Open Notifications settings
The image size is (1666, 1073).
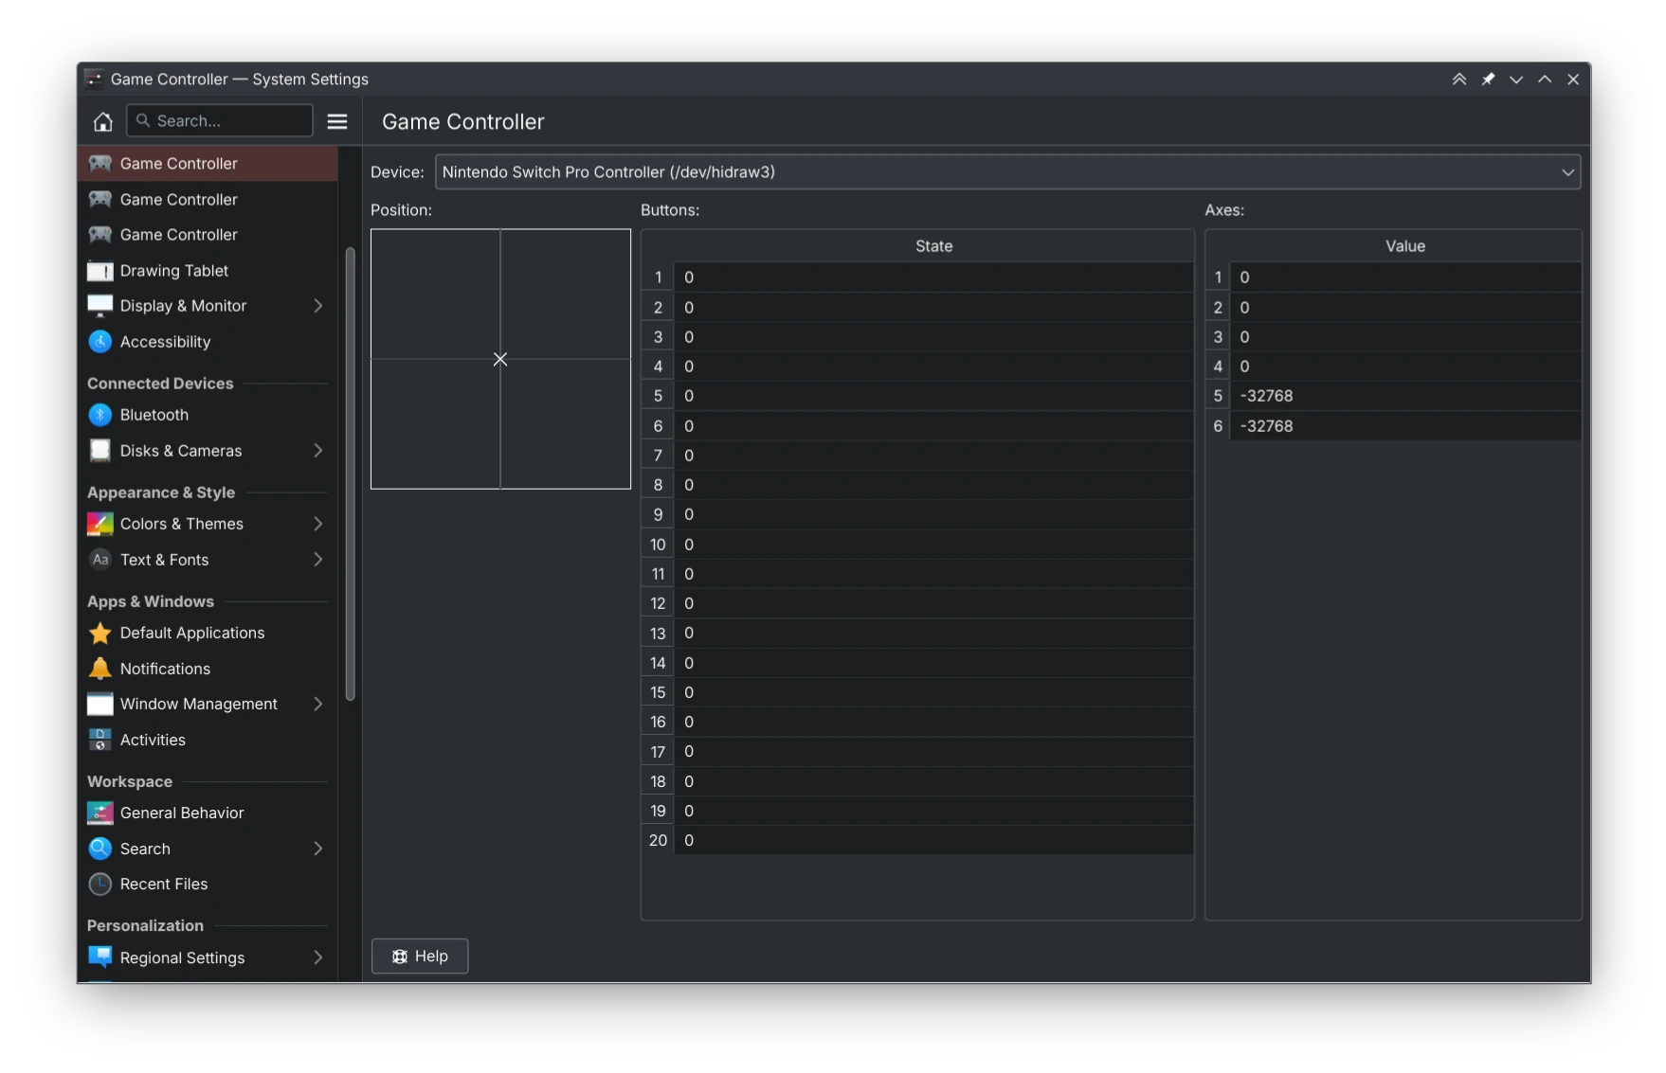coord(208,669)
